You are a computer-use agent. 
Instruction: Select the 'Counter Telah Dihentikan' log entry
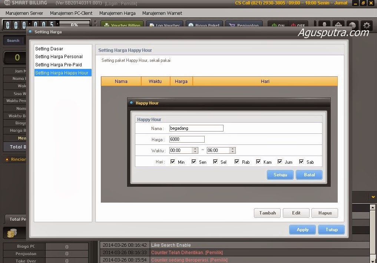[235, 252]
